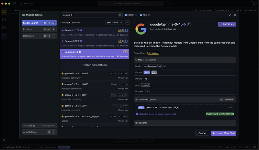
Task: Open the My Models folder icon in sidebar
Action: click(x=4, y=28)
